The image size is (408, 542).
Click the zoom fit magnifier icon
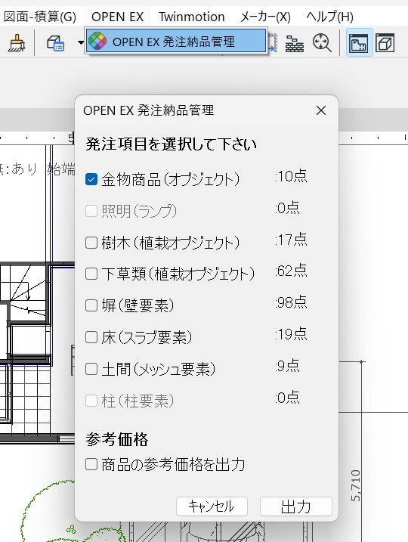coord(322,43)
